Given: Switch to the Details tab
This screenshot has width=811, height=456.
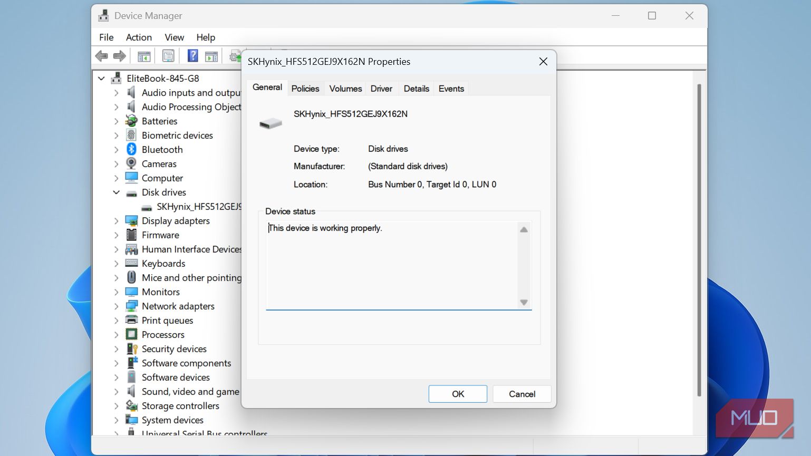Looking at the screenshot, I should (417, 89).
